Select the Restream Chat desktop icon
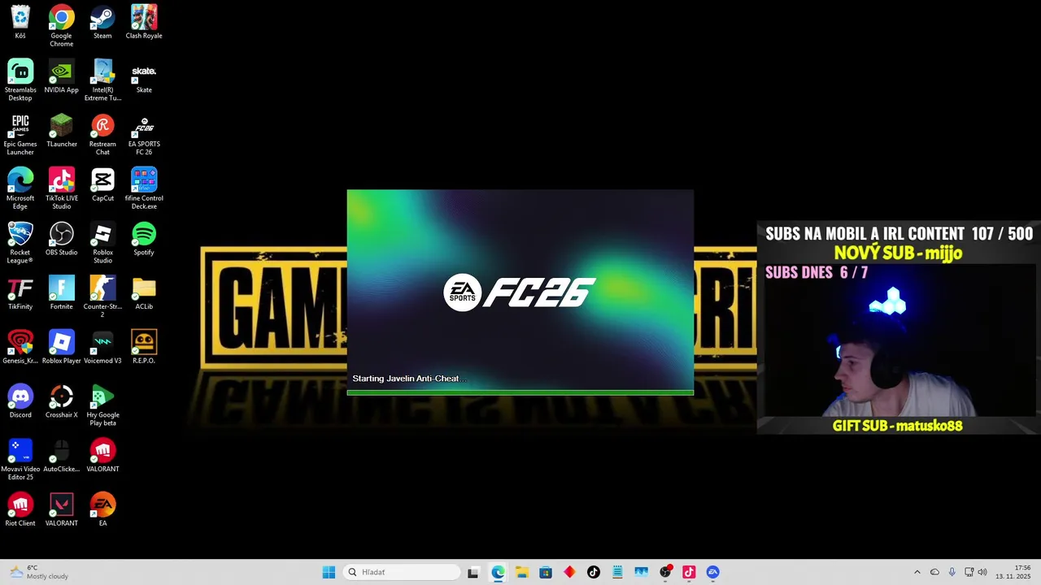Screen dimensions: 1041x585 pos(102,134)
